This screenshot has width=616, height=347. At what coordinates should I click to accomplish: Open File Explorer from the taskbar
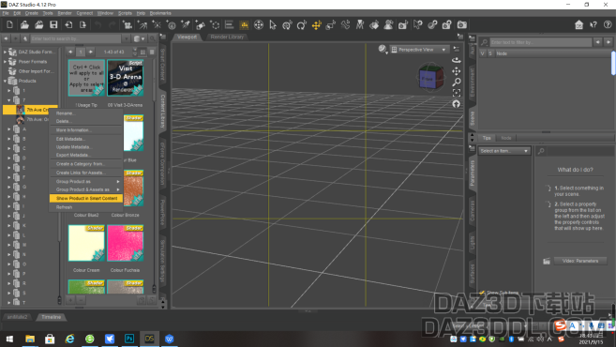[x=30, y=339]
